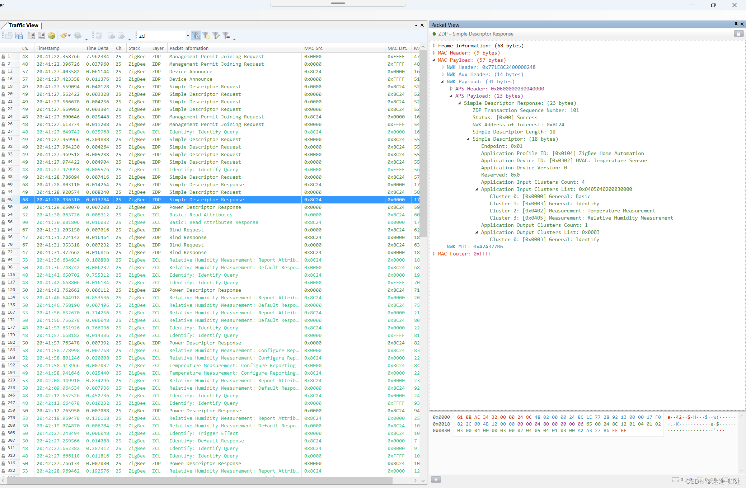Open the zcl filter dropdown arrow

(x=188, y=36)
